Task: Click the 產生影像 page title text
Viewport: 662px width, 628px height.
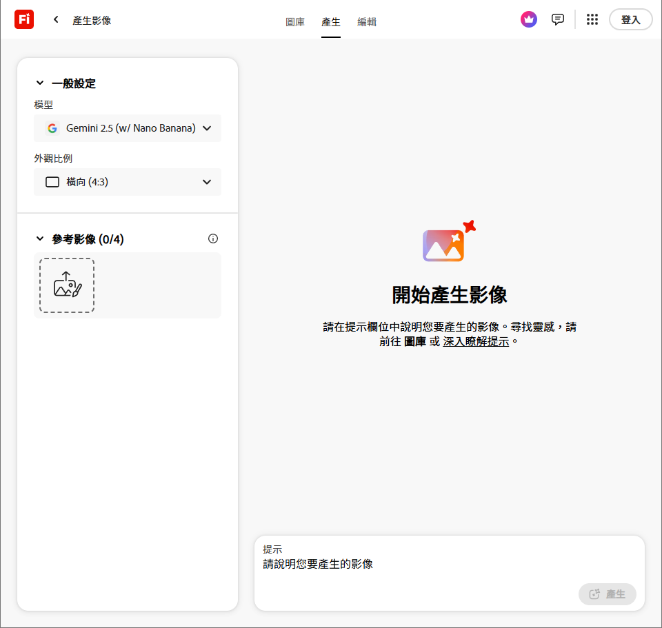Action: coord(92,20)
